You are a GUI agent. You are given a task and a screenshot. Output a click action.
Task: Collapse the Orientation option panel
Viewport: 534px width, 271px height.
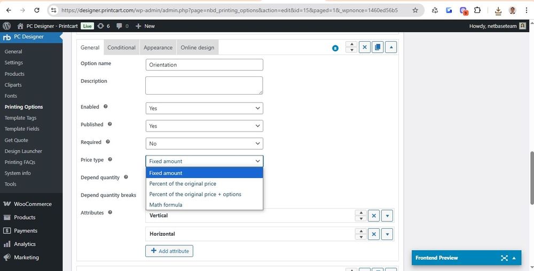(x=391, y=48)
